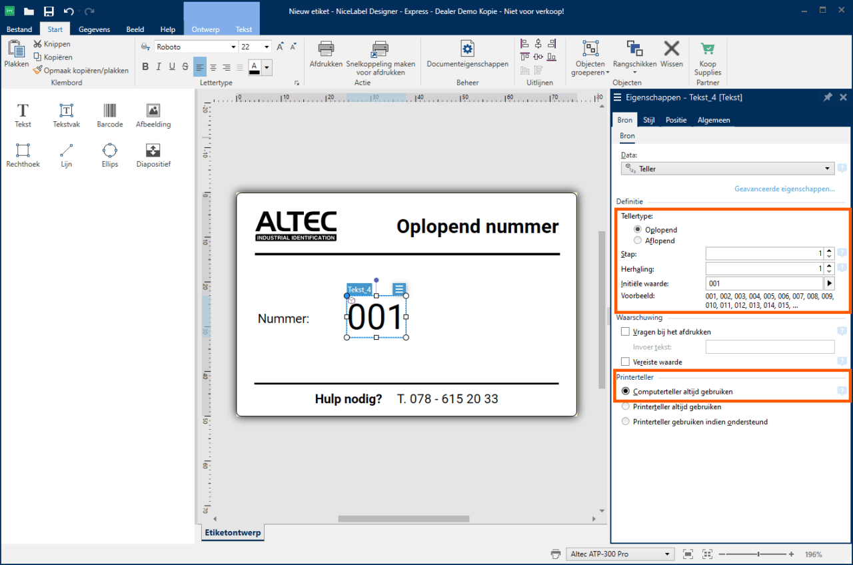Viewport: 853px width, 565px height.
Task: Open the font color dropdown arrow
Action: (x=267, y=67)
